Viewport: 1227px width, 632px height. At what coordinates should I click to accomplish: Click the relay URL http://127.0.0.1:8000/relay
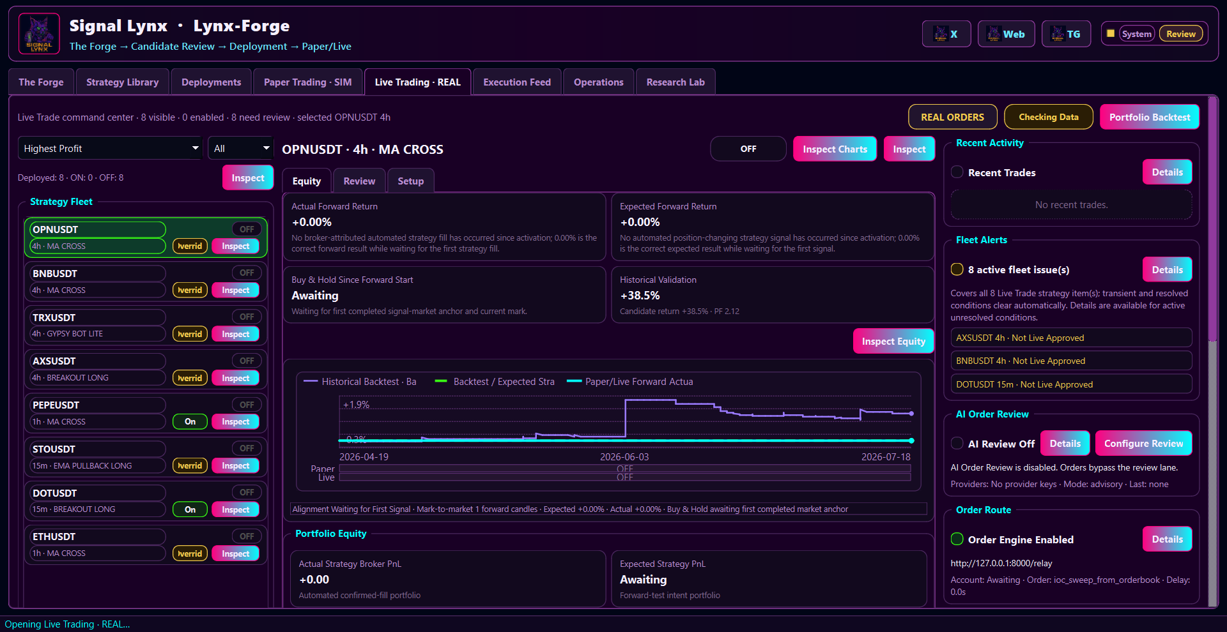click(x=1001, y=563)
